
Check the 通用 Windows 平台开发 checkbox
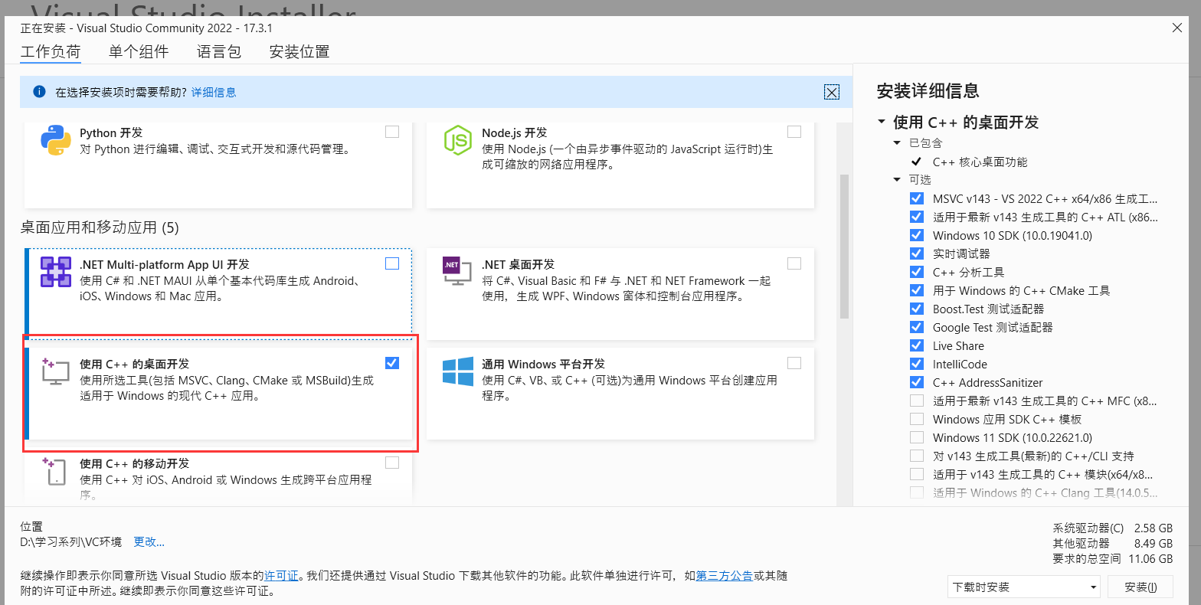[x=794, y=363]
